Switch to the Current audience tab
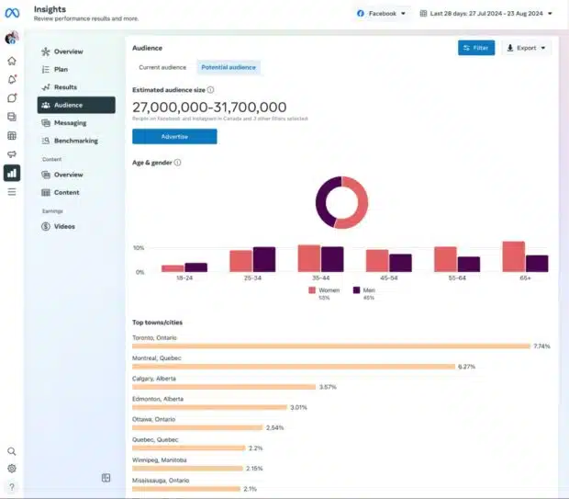 tap(162, 67)
